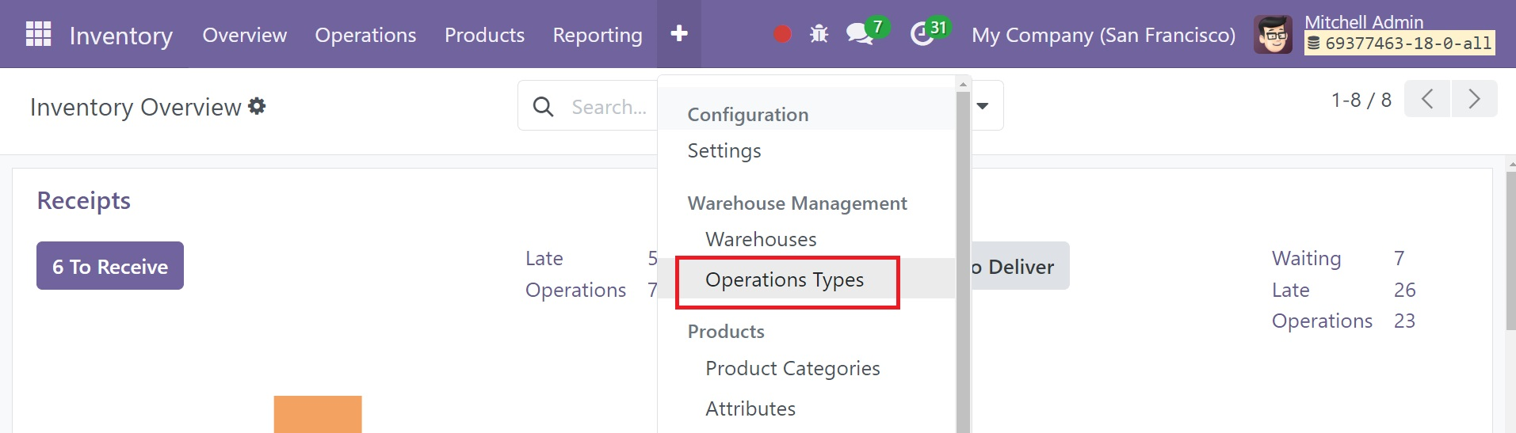Expand the search options dropdown arrow

click(x=983, y=105)
